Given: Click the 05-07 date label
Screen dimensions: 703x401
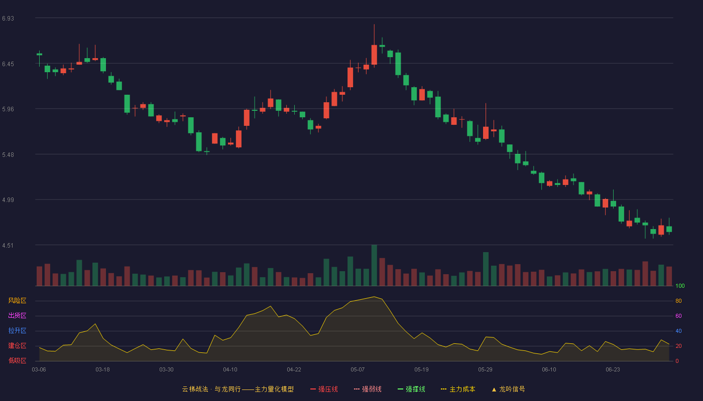Looking at the screenshot, I should (358, 369).
